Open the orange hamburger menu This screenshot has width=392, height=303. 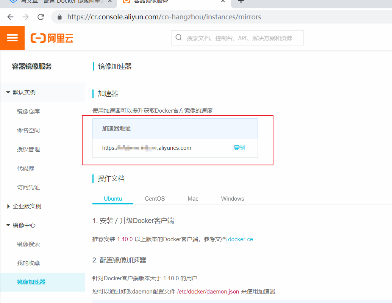pos(12,38)
